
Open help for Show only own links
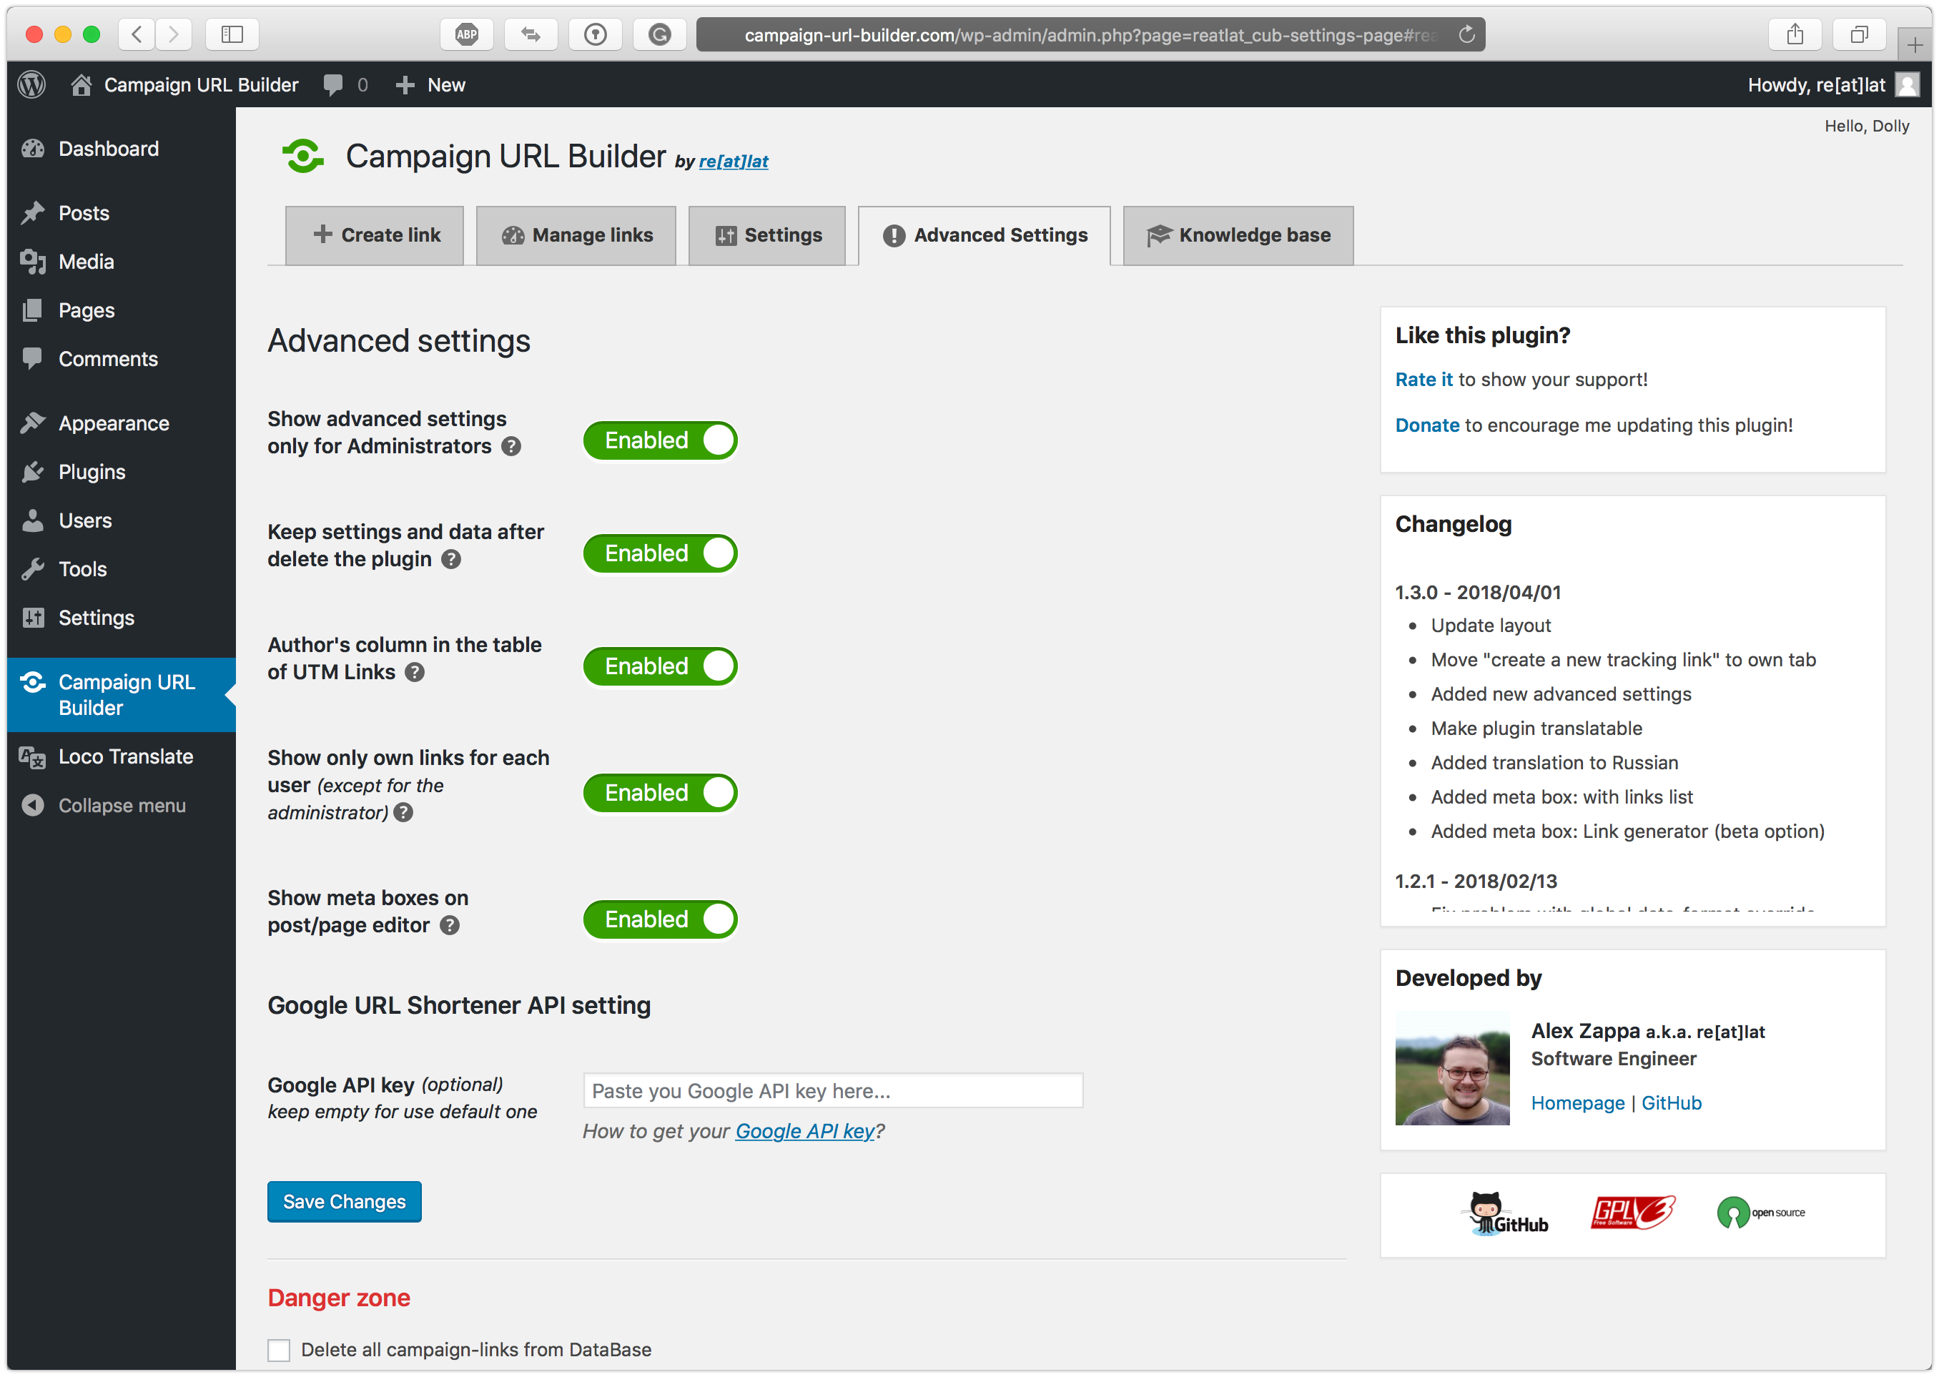click(x=403, y=813)
